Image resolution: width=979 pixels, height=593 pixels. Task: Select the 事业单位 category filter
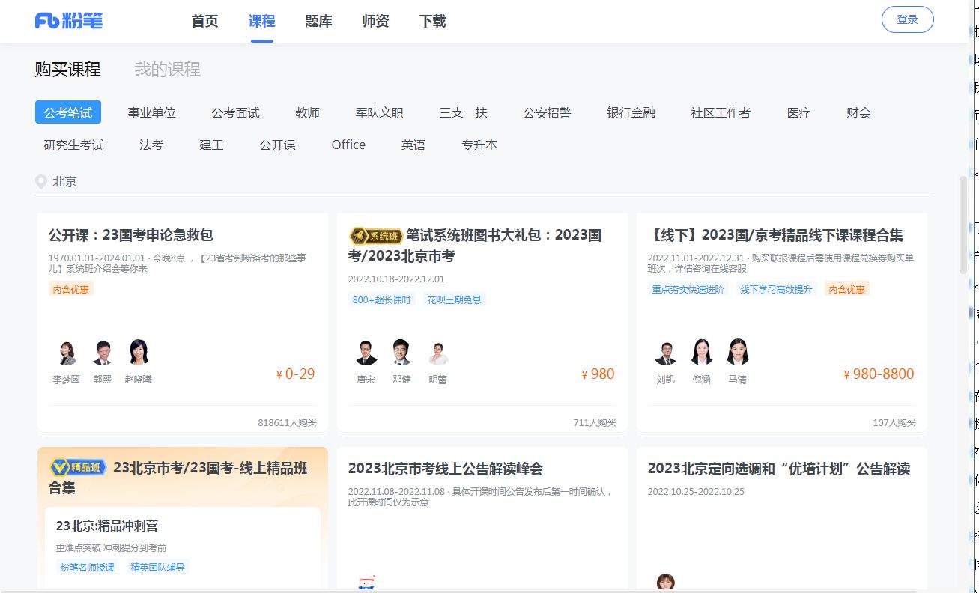tap(154, 112)
